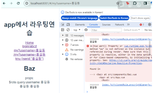Go back with the browser back arrow
153x93 pixels.
pos(4,3)
